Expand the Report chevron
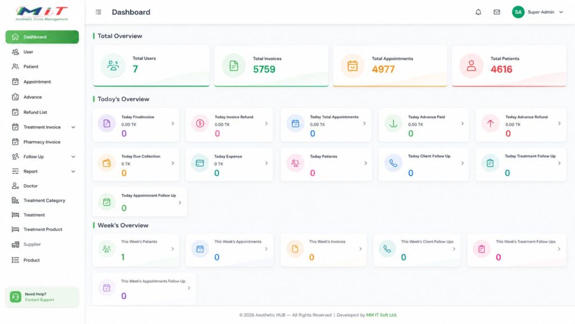 74,172
